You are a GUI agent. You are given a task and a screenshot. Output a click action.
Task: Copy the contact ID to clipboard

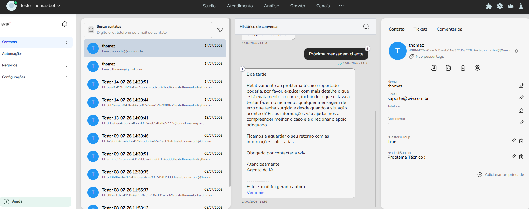pyautogui.click(x=516, y=51)
